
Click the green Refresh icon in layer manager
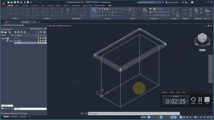click(38, 32)
